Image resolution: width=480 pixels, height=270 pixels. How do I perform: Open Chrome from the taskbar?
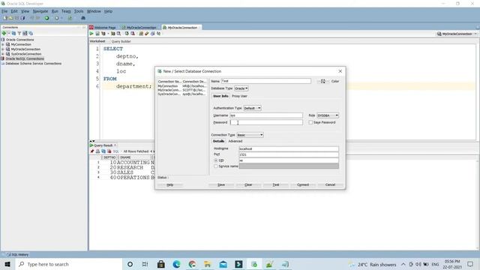(x=192, y=264)
